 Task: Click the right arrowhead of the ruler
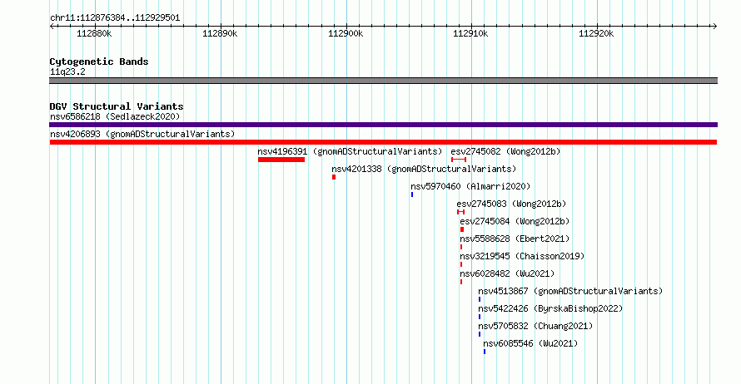(x=714, y=27)
